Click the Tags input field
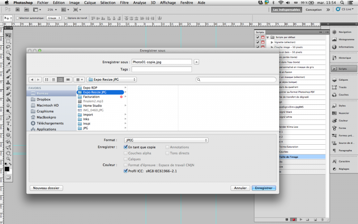Image resolution: width=358 pixels, height=224 pixels. coord(162,69)
